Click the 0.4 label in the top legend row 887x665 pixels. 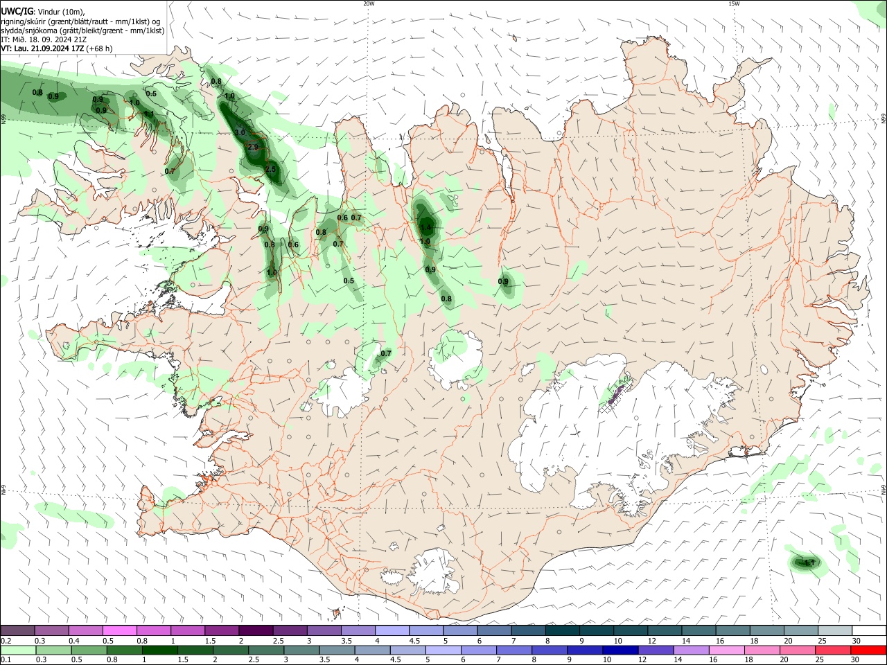click(74, 641)
